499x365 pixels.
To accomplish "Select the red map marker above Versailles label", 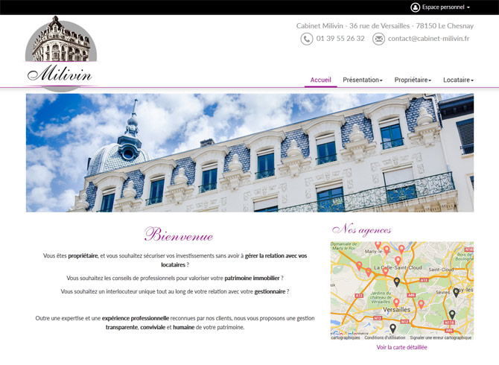I will tap(396, 302).
